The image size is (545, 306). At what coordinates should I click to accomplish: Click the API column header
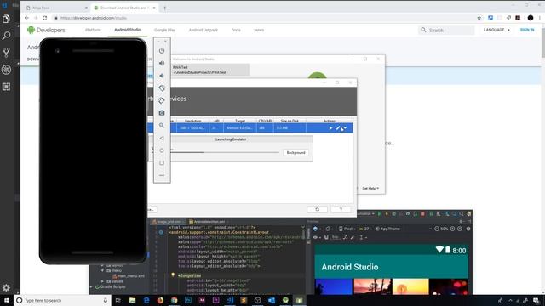coord(216,121)
